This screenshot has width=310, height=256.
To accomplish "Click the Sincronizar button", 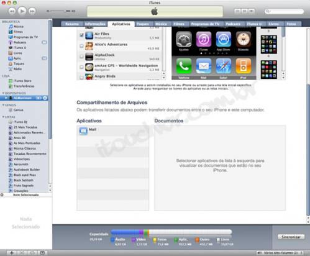I will pyautogui.click(x=291, y=237).
